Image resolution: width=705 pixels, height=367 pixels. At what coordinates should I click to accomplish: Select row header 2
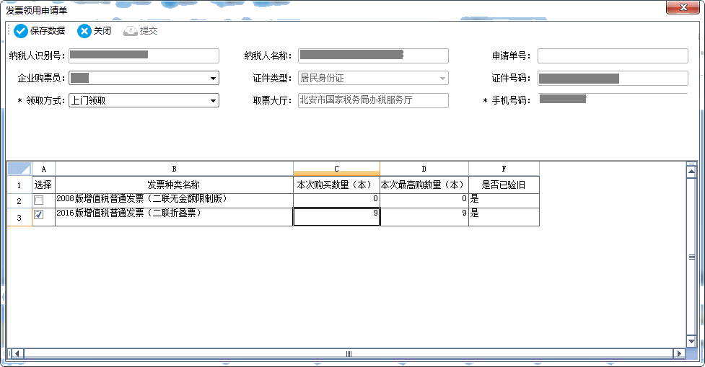[19, 200]
